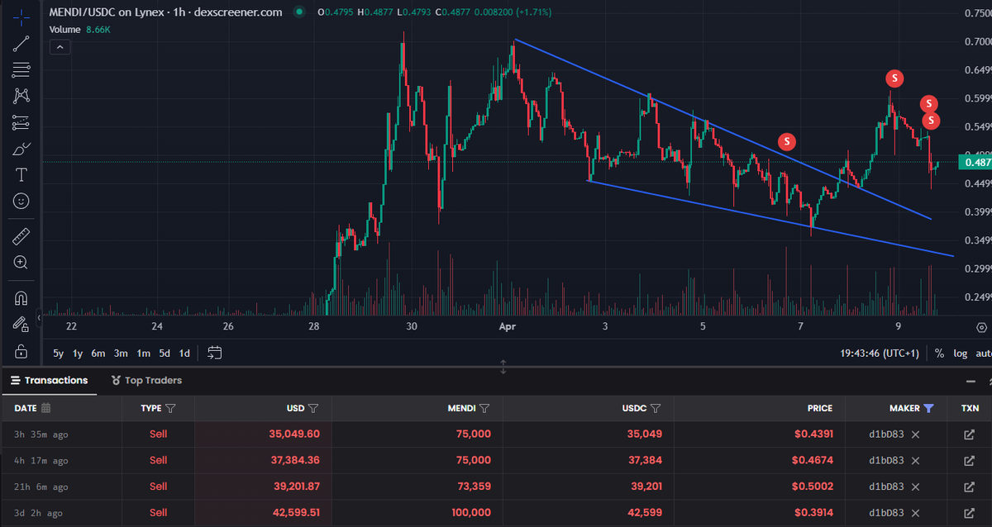The height and width of the screenshot is (527, 992).
Task: Open chart settings hexagon icon
Action: point(980,328)
